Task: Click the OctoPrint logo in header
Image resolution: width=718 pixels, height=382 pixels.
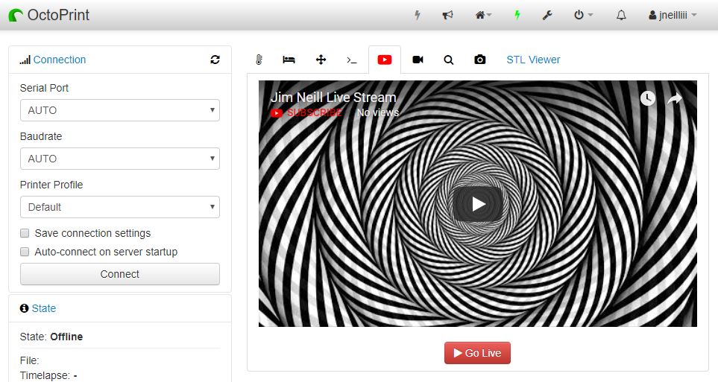Action: coord(49,15)
